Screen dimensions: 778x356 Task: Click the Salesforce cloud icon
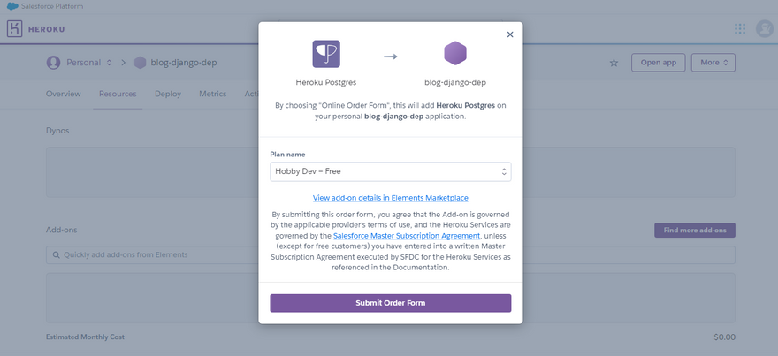tap(11, 6)
